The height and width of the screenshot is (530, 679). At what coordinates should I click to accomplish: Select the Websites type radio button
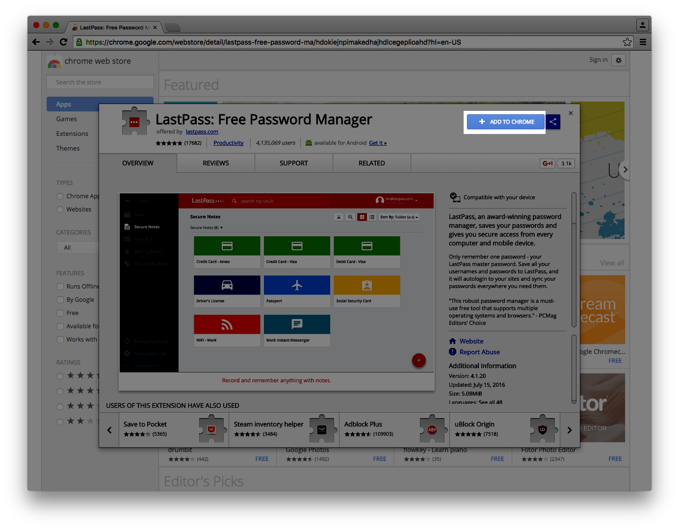(x=60, y=210)
